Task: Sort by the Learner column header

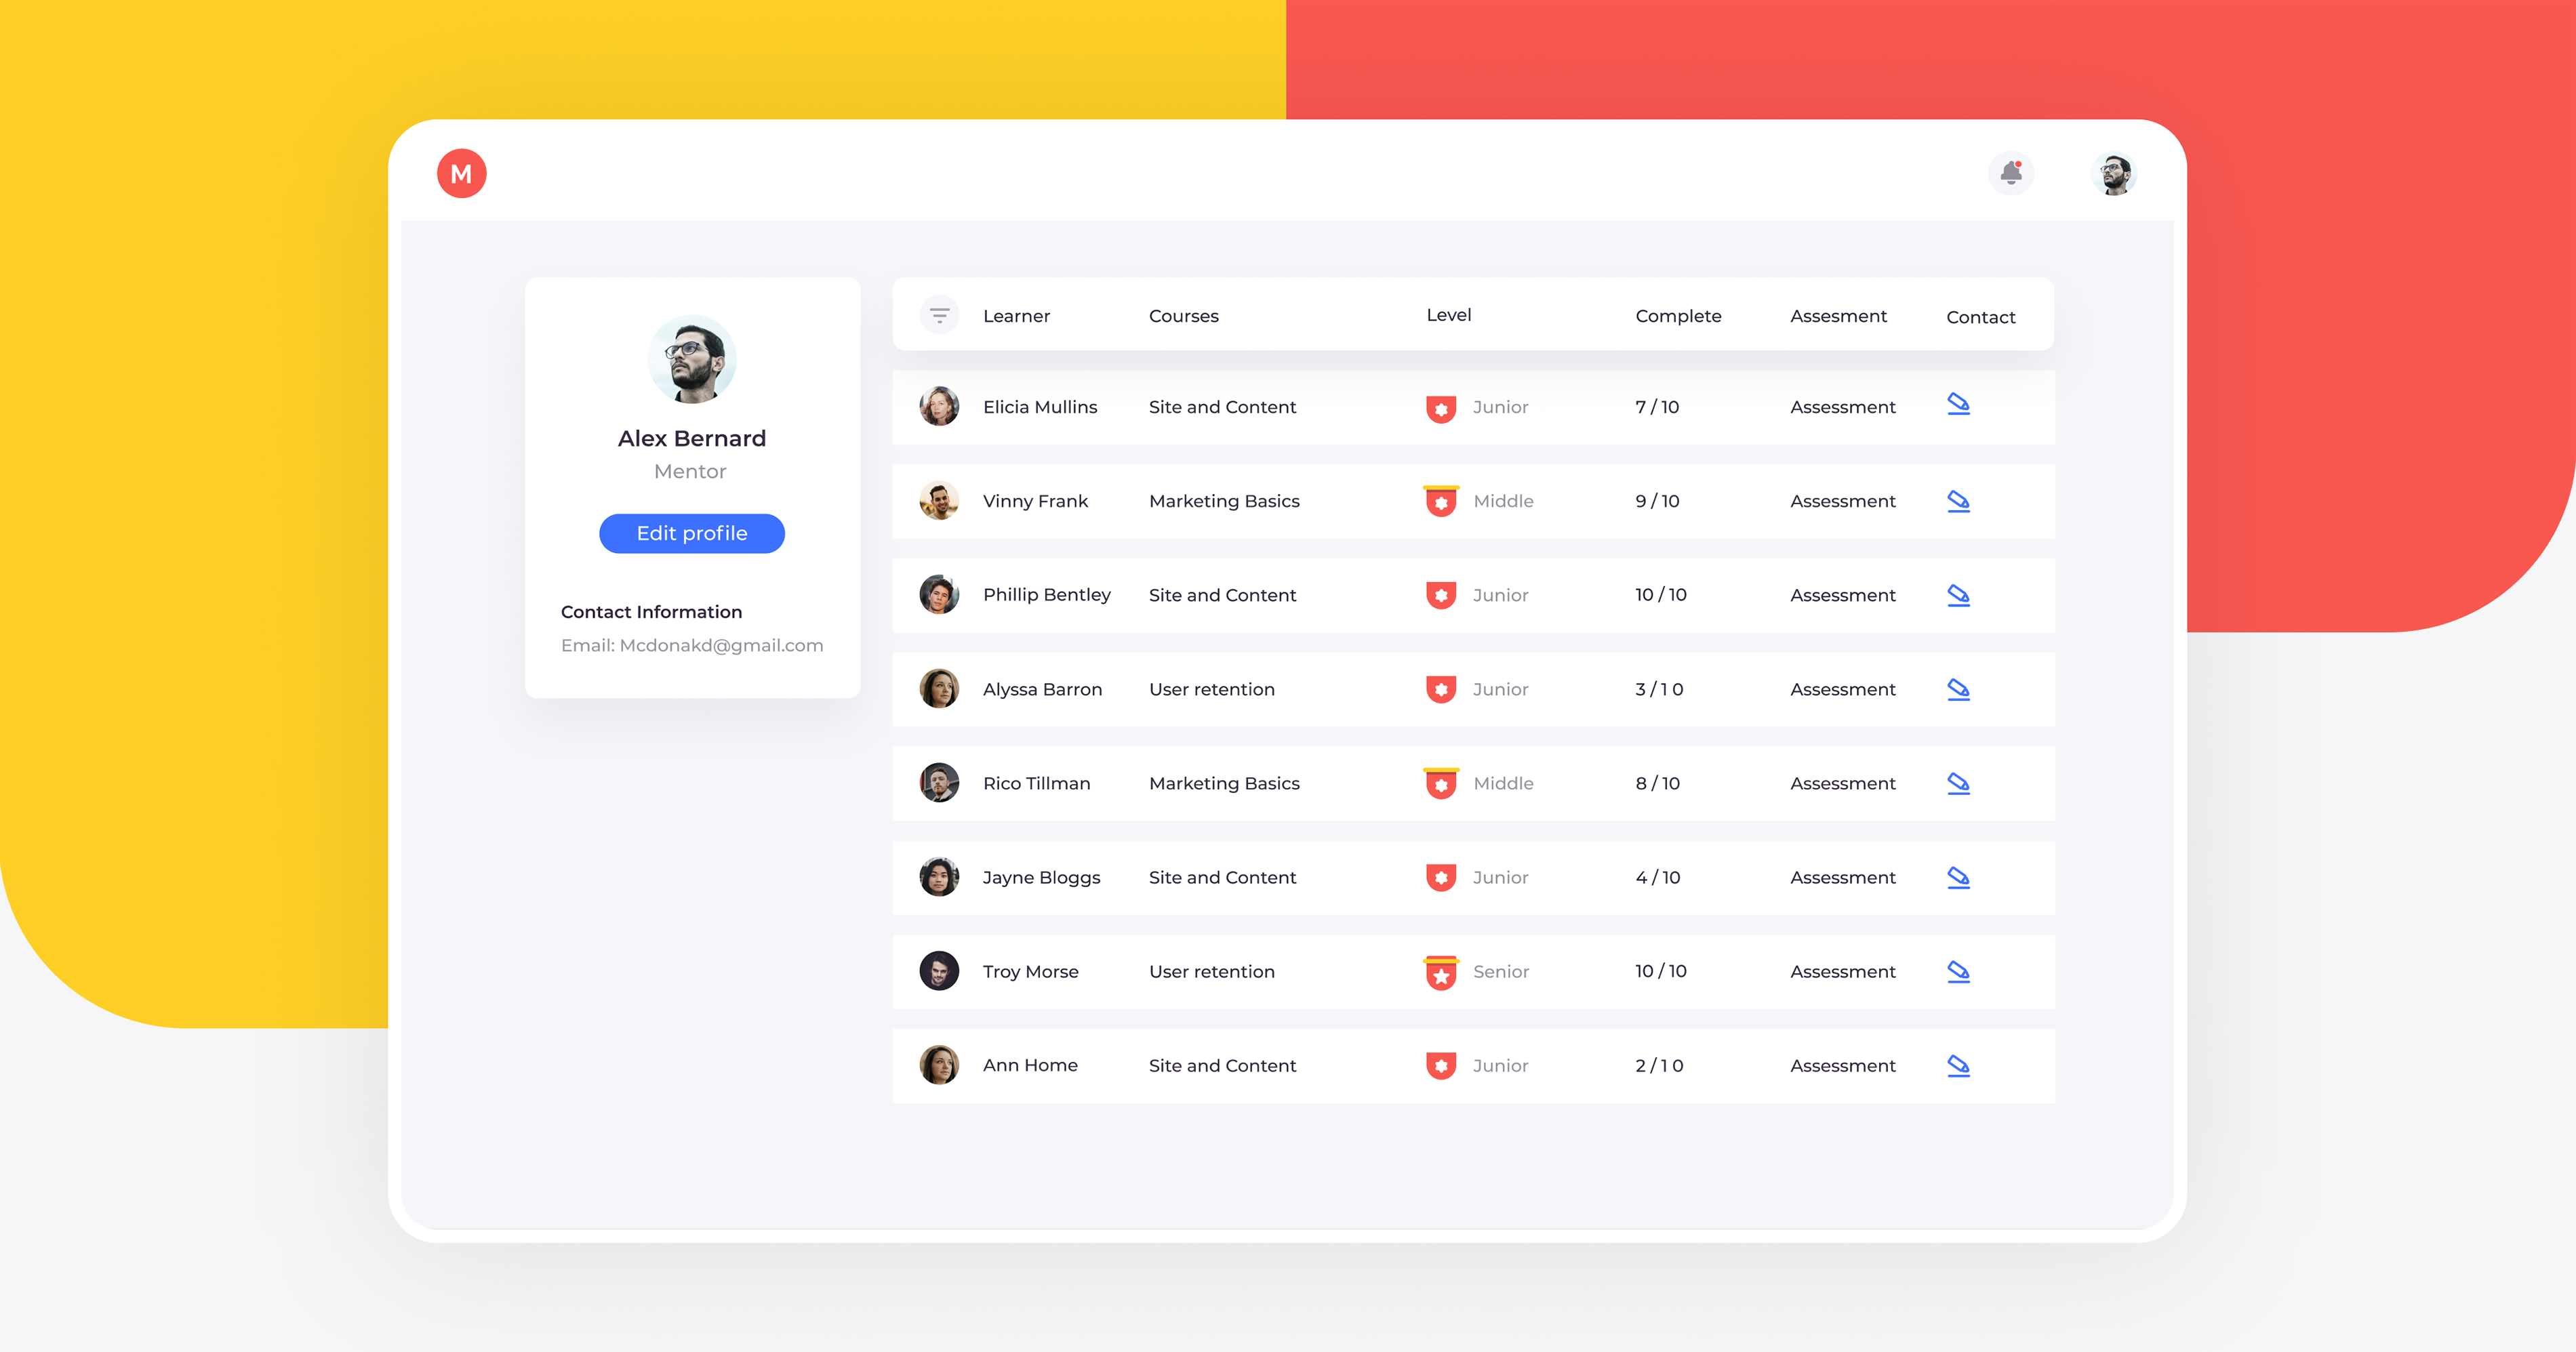Action: click(1016, 316)
